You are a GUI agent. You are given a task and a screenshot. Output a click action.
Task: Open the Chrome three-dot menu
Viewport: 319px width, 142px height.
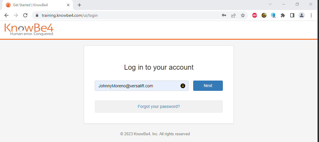point(311,15)
